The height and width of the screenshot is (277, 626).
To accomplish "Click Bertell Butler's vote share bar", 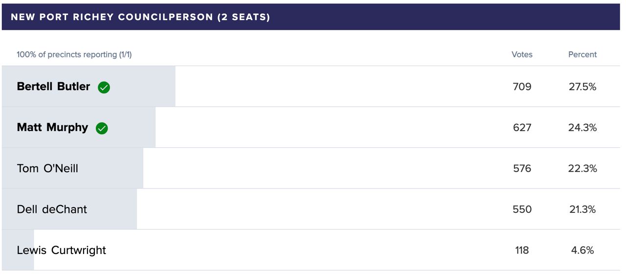I will [89, 87].
